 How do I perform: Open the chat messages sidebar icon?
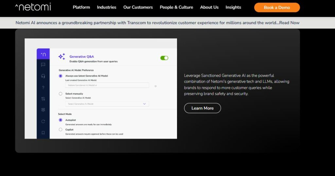point(43,65)
